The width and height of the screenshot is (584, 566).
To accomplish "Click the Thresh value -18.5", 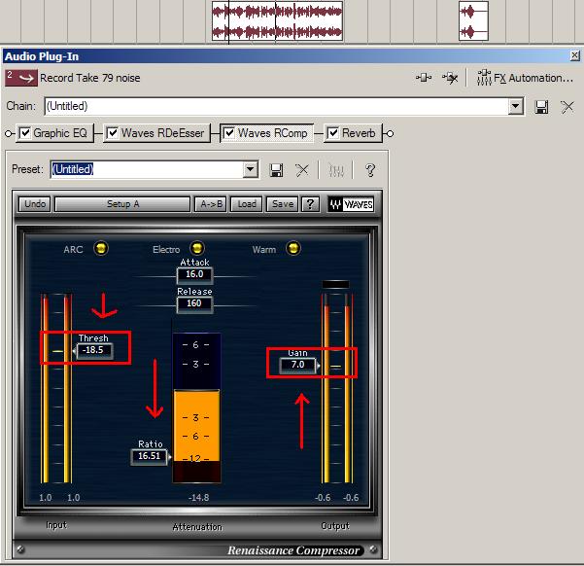I will [x=93, y=350].
